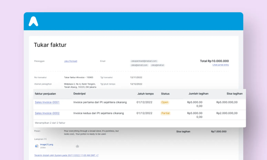Click the Partial status badge
The height and width of the screenshot is (160, 267).
tap(165, 113)
